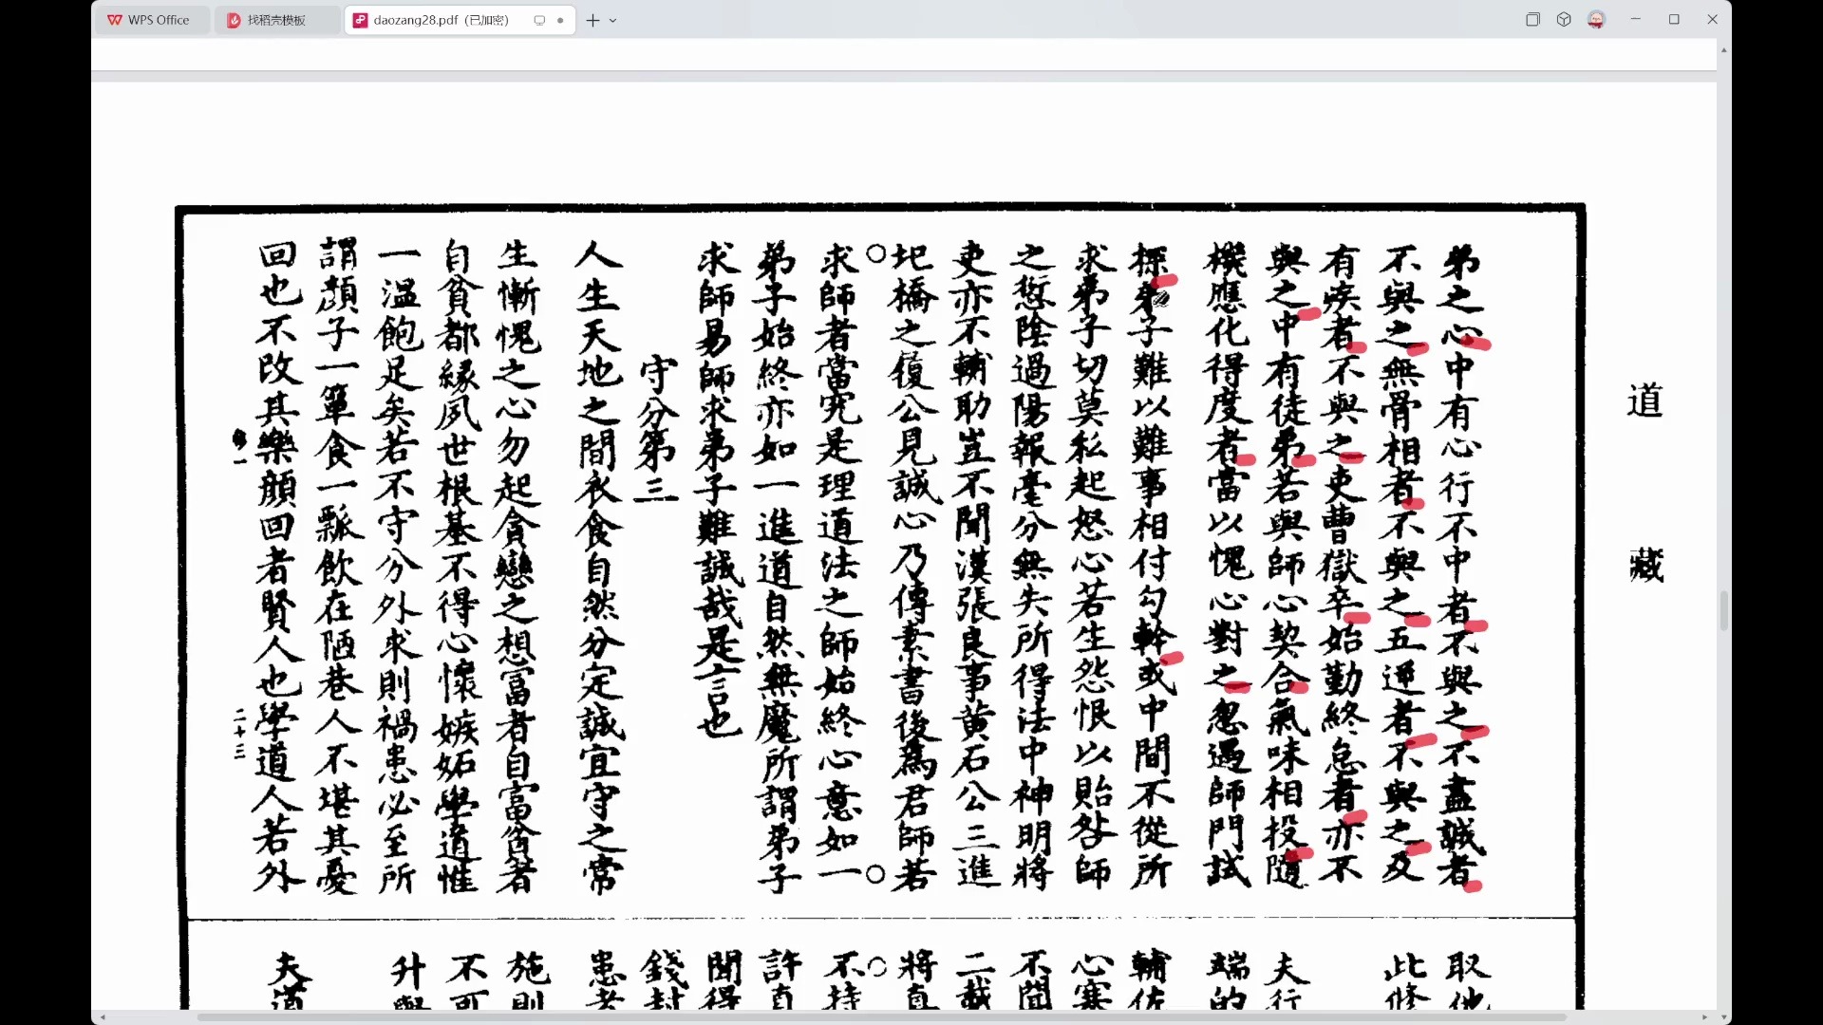
Task: Click the vertical scrollbar thumb
Action: [1724, 610]
